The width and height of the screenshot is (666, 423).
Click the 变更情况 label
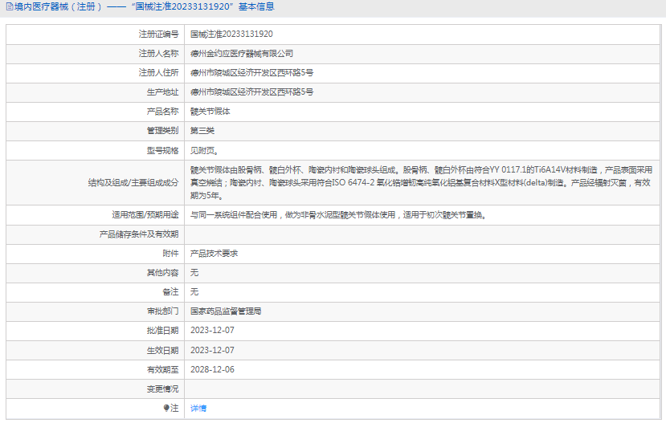pos(162,389)
